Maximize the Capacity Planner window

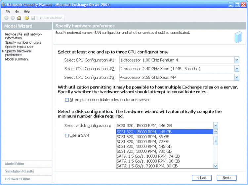(x=237, y=5)
